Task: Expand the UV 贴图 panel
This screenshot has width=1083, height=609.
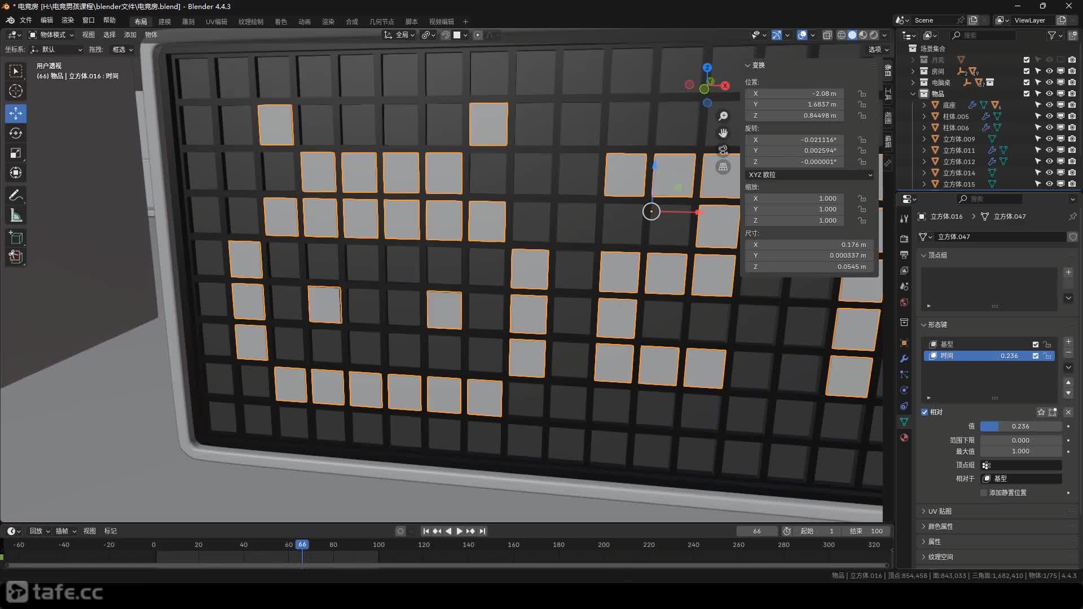Action: [x=940, y=511]
